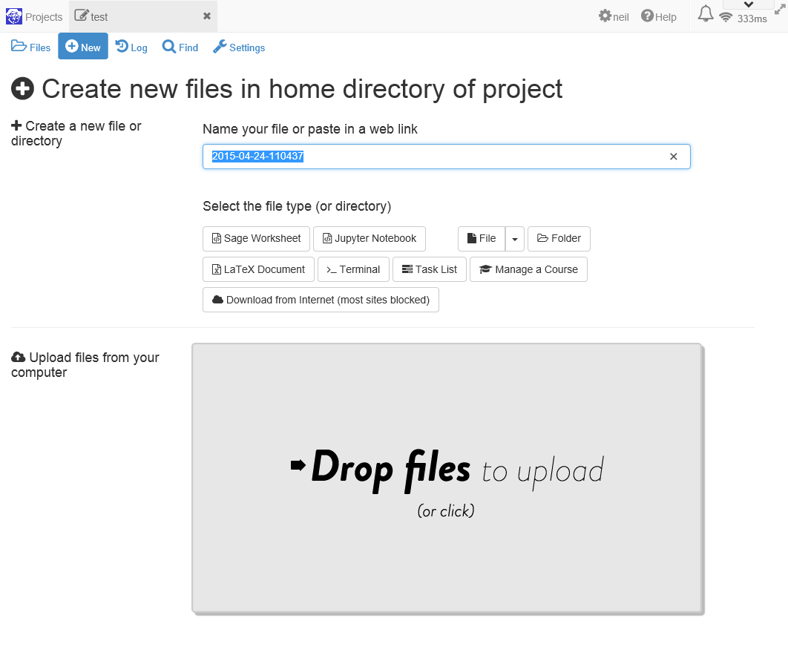Click Download from Internet button
The image size is (788, 664).
pos(321,300)
